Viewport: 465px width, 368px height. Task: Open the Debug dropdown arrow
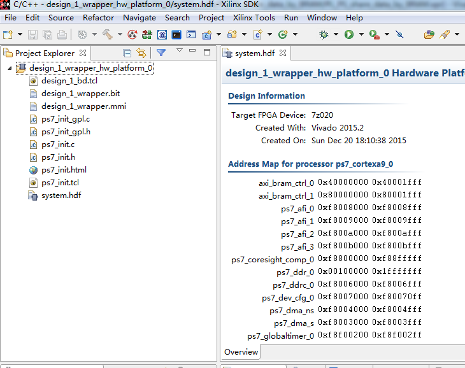click(336, 34)
